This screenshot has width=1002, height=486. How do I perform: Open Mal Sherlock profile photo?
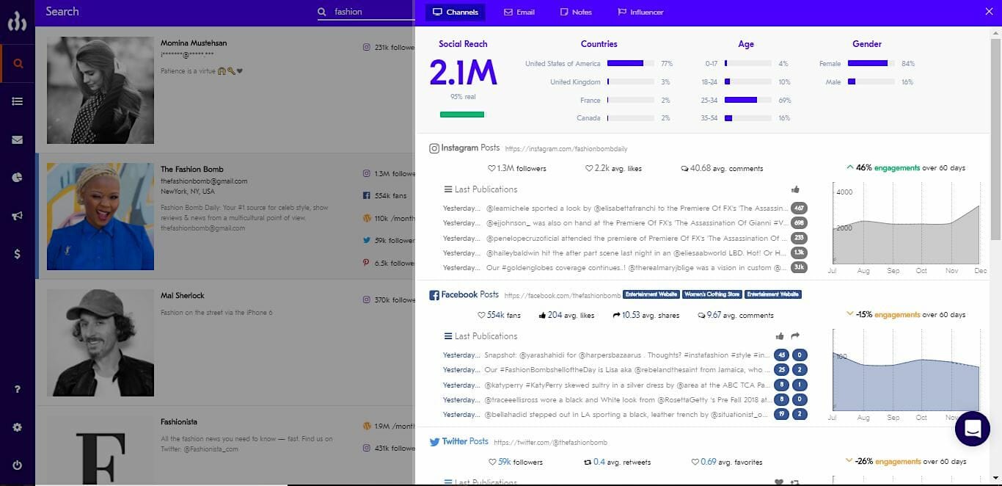(x=100, y=343)
